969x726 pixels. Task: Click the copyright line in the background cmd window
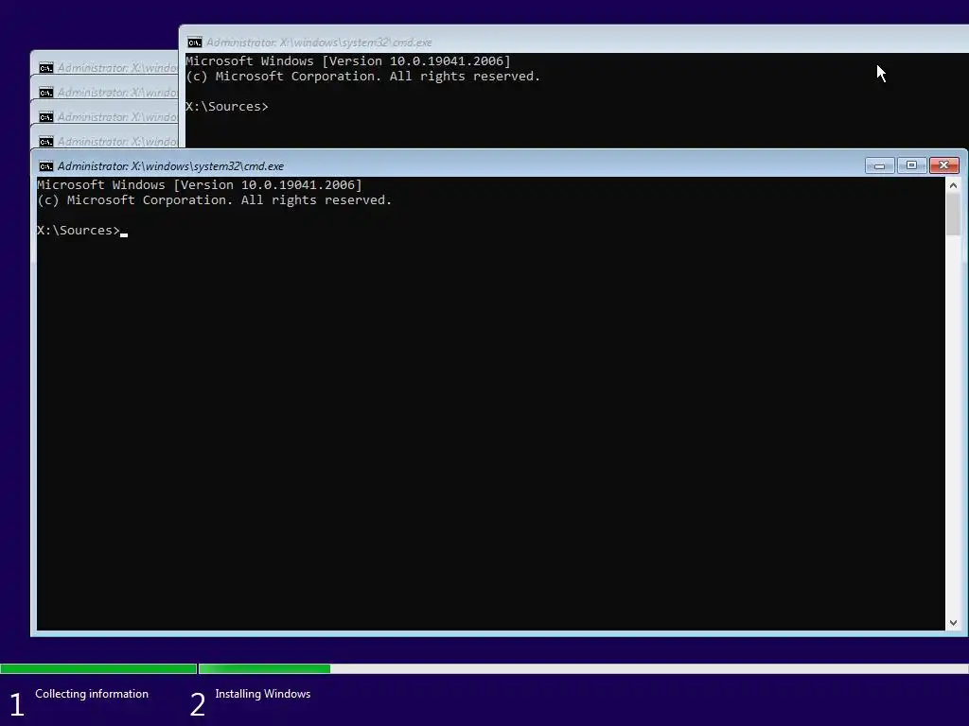click(363, 77)
